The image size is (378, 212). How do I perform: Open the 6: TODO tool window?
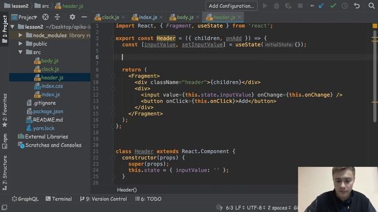click(148, 199)
